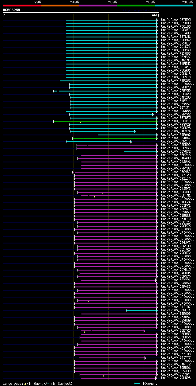
Task: Select the UniRef100_A9PAA3 hit
Action: pos(176,135)
